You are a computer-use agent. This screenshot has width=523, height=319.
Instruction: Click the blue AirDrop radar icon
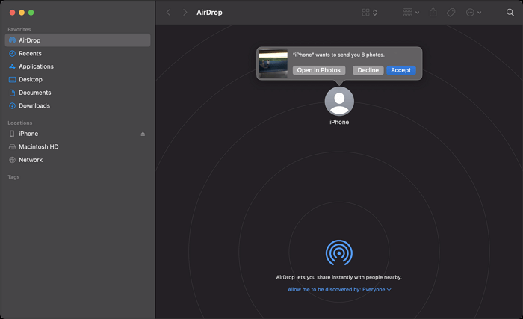(339, 253)
